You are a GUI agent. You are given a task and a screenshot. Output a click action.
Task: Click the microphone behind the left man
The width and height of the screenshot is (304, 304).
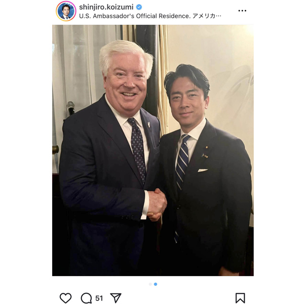(x=70, y=108)
